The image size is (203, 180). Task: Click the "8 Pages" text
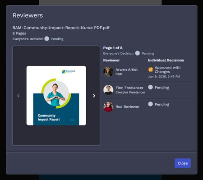click(x=19, y=33)
